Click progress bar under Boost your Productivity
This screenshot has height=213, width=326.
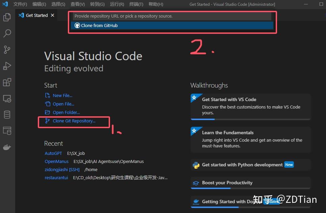(250, 188)
